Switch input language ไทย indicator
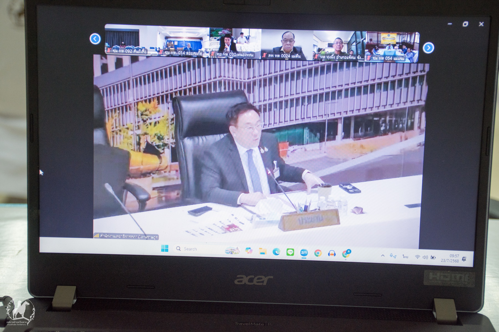499x332 pixels. coord(406,257)
